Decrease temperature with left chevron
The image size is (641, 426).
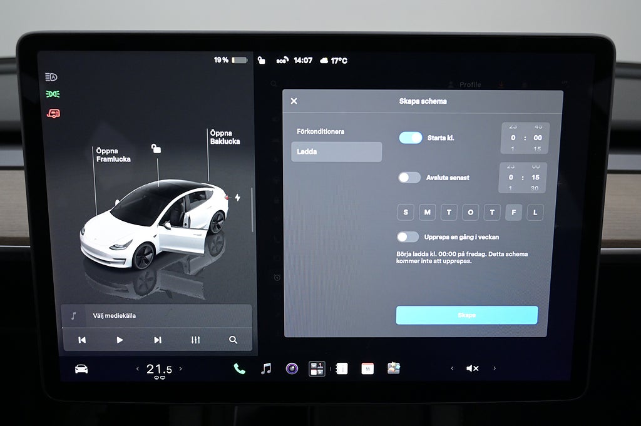137,369
